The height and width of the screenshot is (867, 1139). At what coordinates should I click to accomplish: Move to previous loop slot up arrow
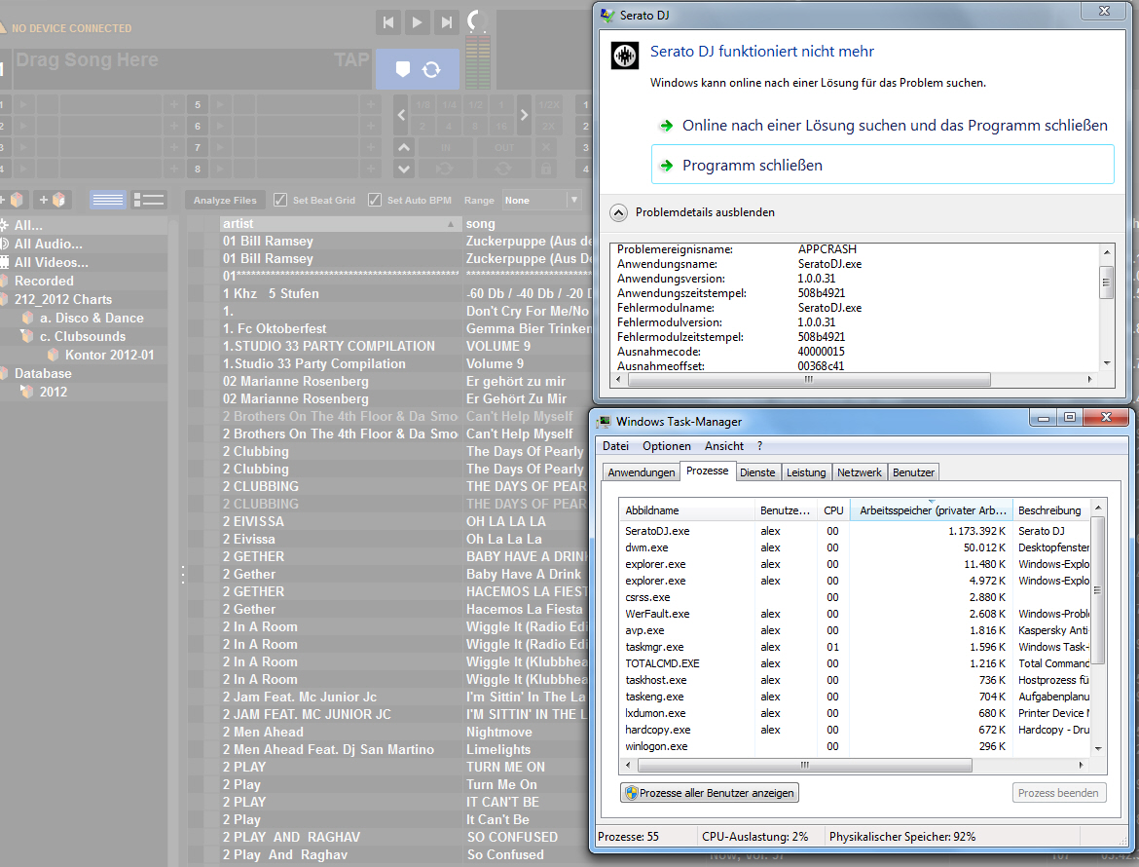[x=404, y=147]
